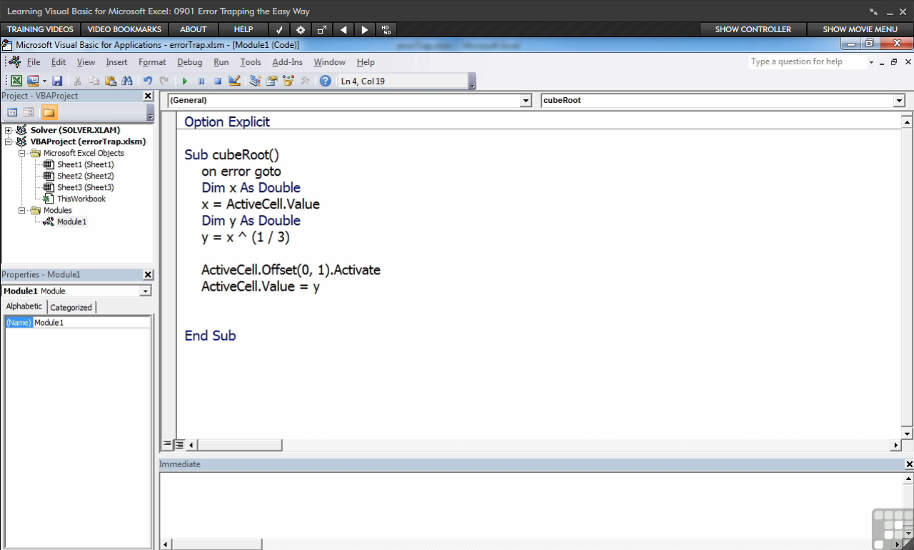Click the View Object icon in Project panel
The height and width of the screenshot is (550, 914).
pos(29,112)
